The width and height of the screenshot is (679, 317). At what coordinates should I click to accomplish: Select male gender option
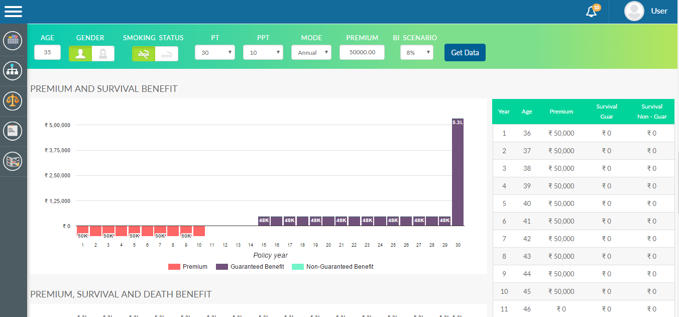[80, 53]
